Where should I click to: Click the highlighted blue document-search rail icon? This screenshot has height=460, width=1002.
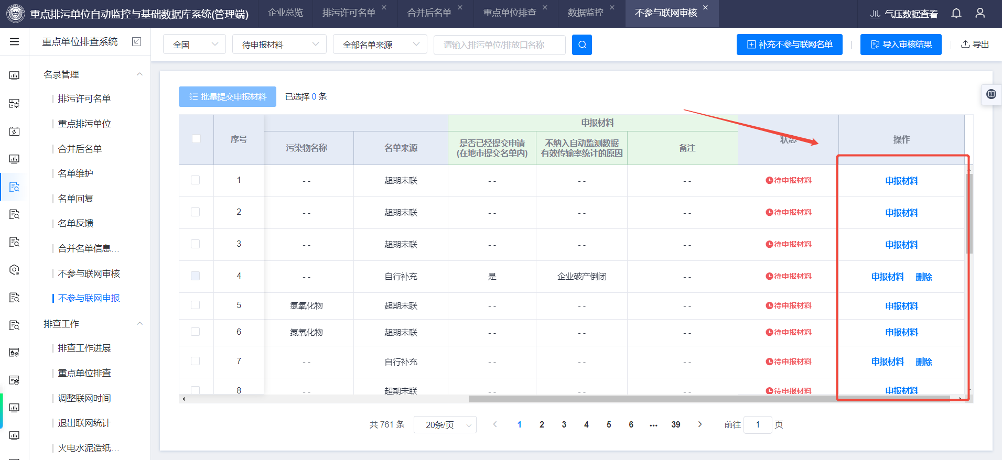(15, 187)
